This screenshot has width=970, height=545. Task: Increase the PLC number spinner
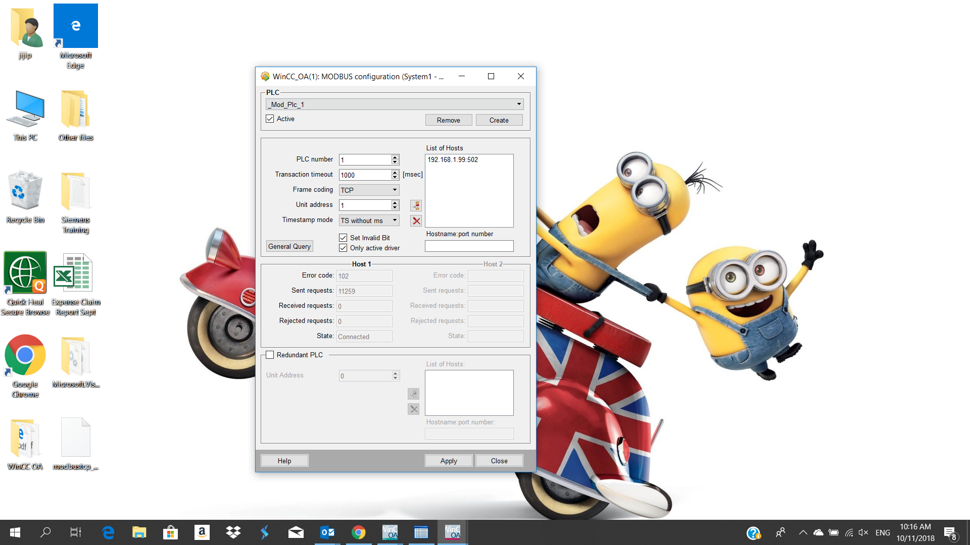[395, 157]
